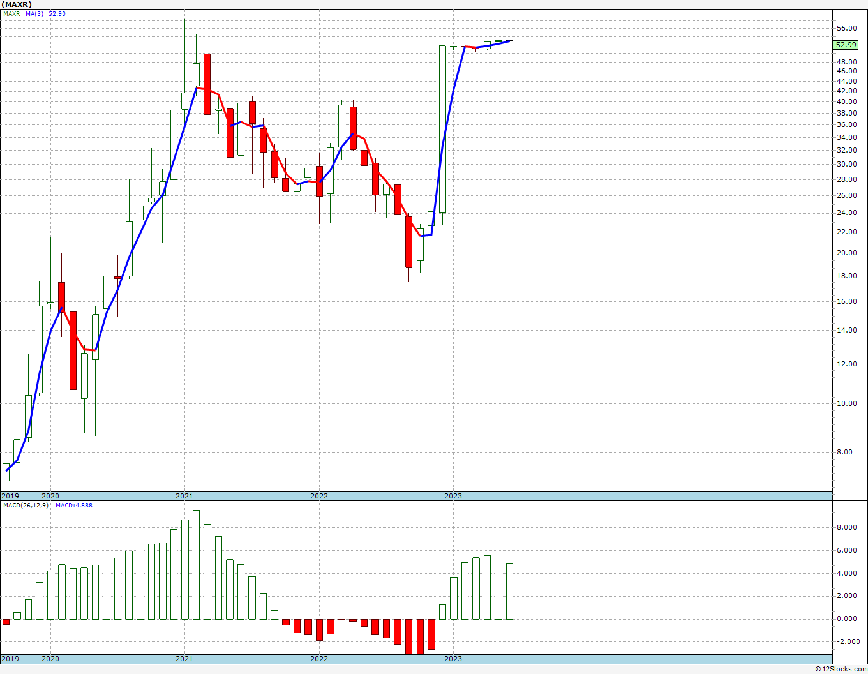Click the (MAXR) chart title
Image resolution: width=868 pixels, height=674 pixels.
point(17,4)
